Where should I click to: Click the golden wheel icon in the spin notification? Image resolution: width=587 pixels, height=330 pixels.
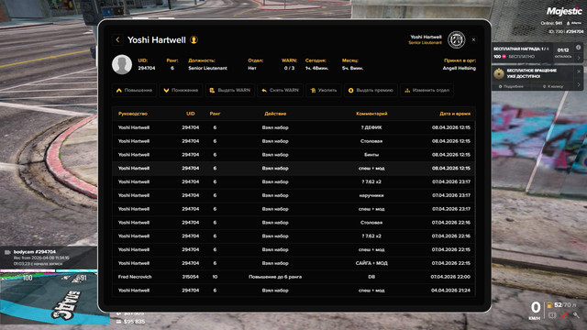[x=499, y=73]
